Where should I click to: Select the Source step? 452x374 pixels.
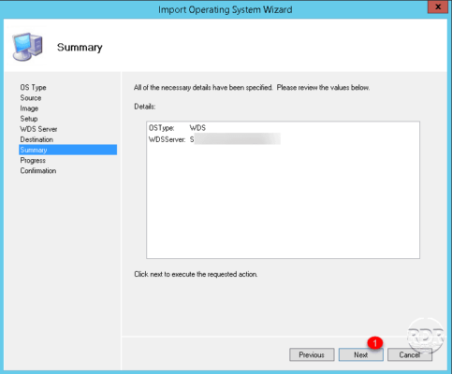31,98
